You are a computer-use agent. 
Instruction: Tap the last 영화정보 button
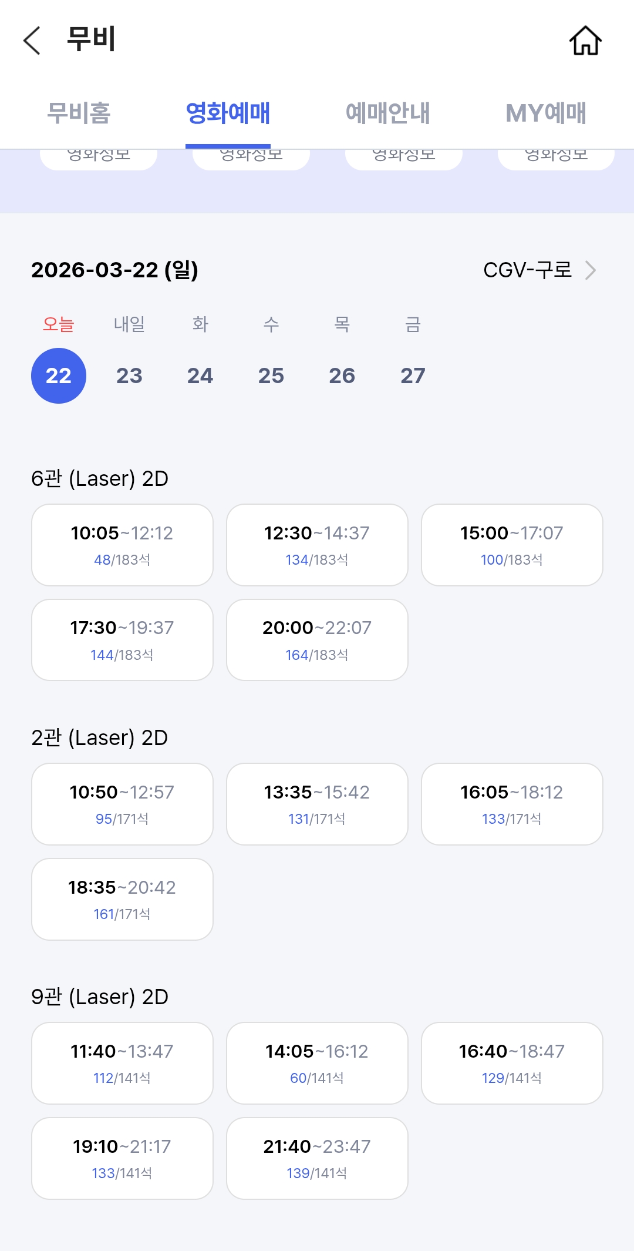pos(556,159)
